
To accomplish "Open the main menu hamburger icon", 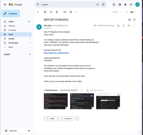I will pos(5,5).
